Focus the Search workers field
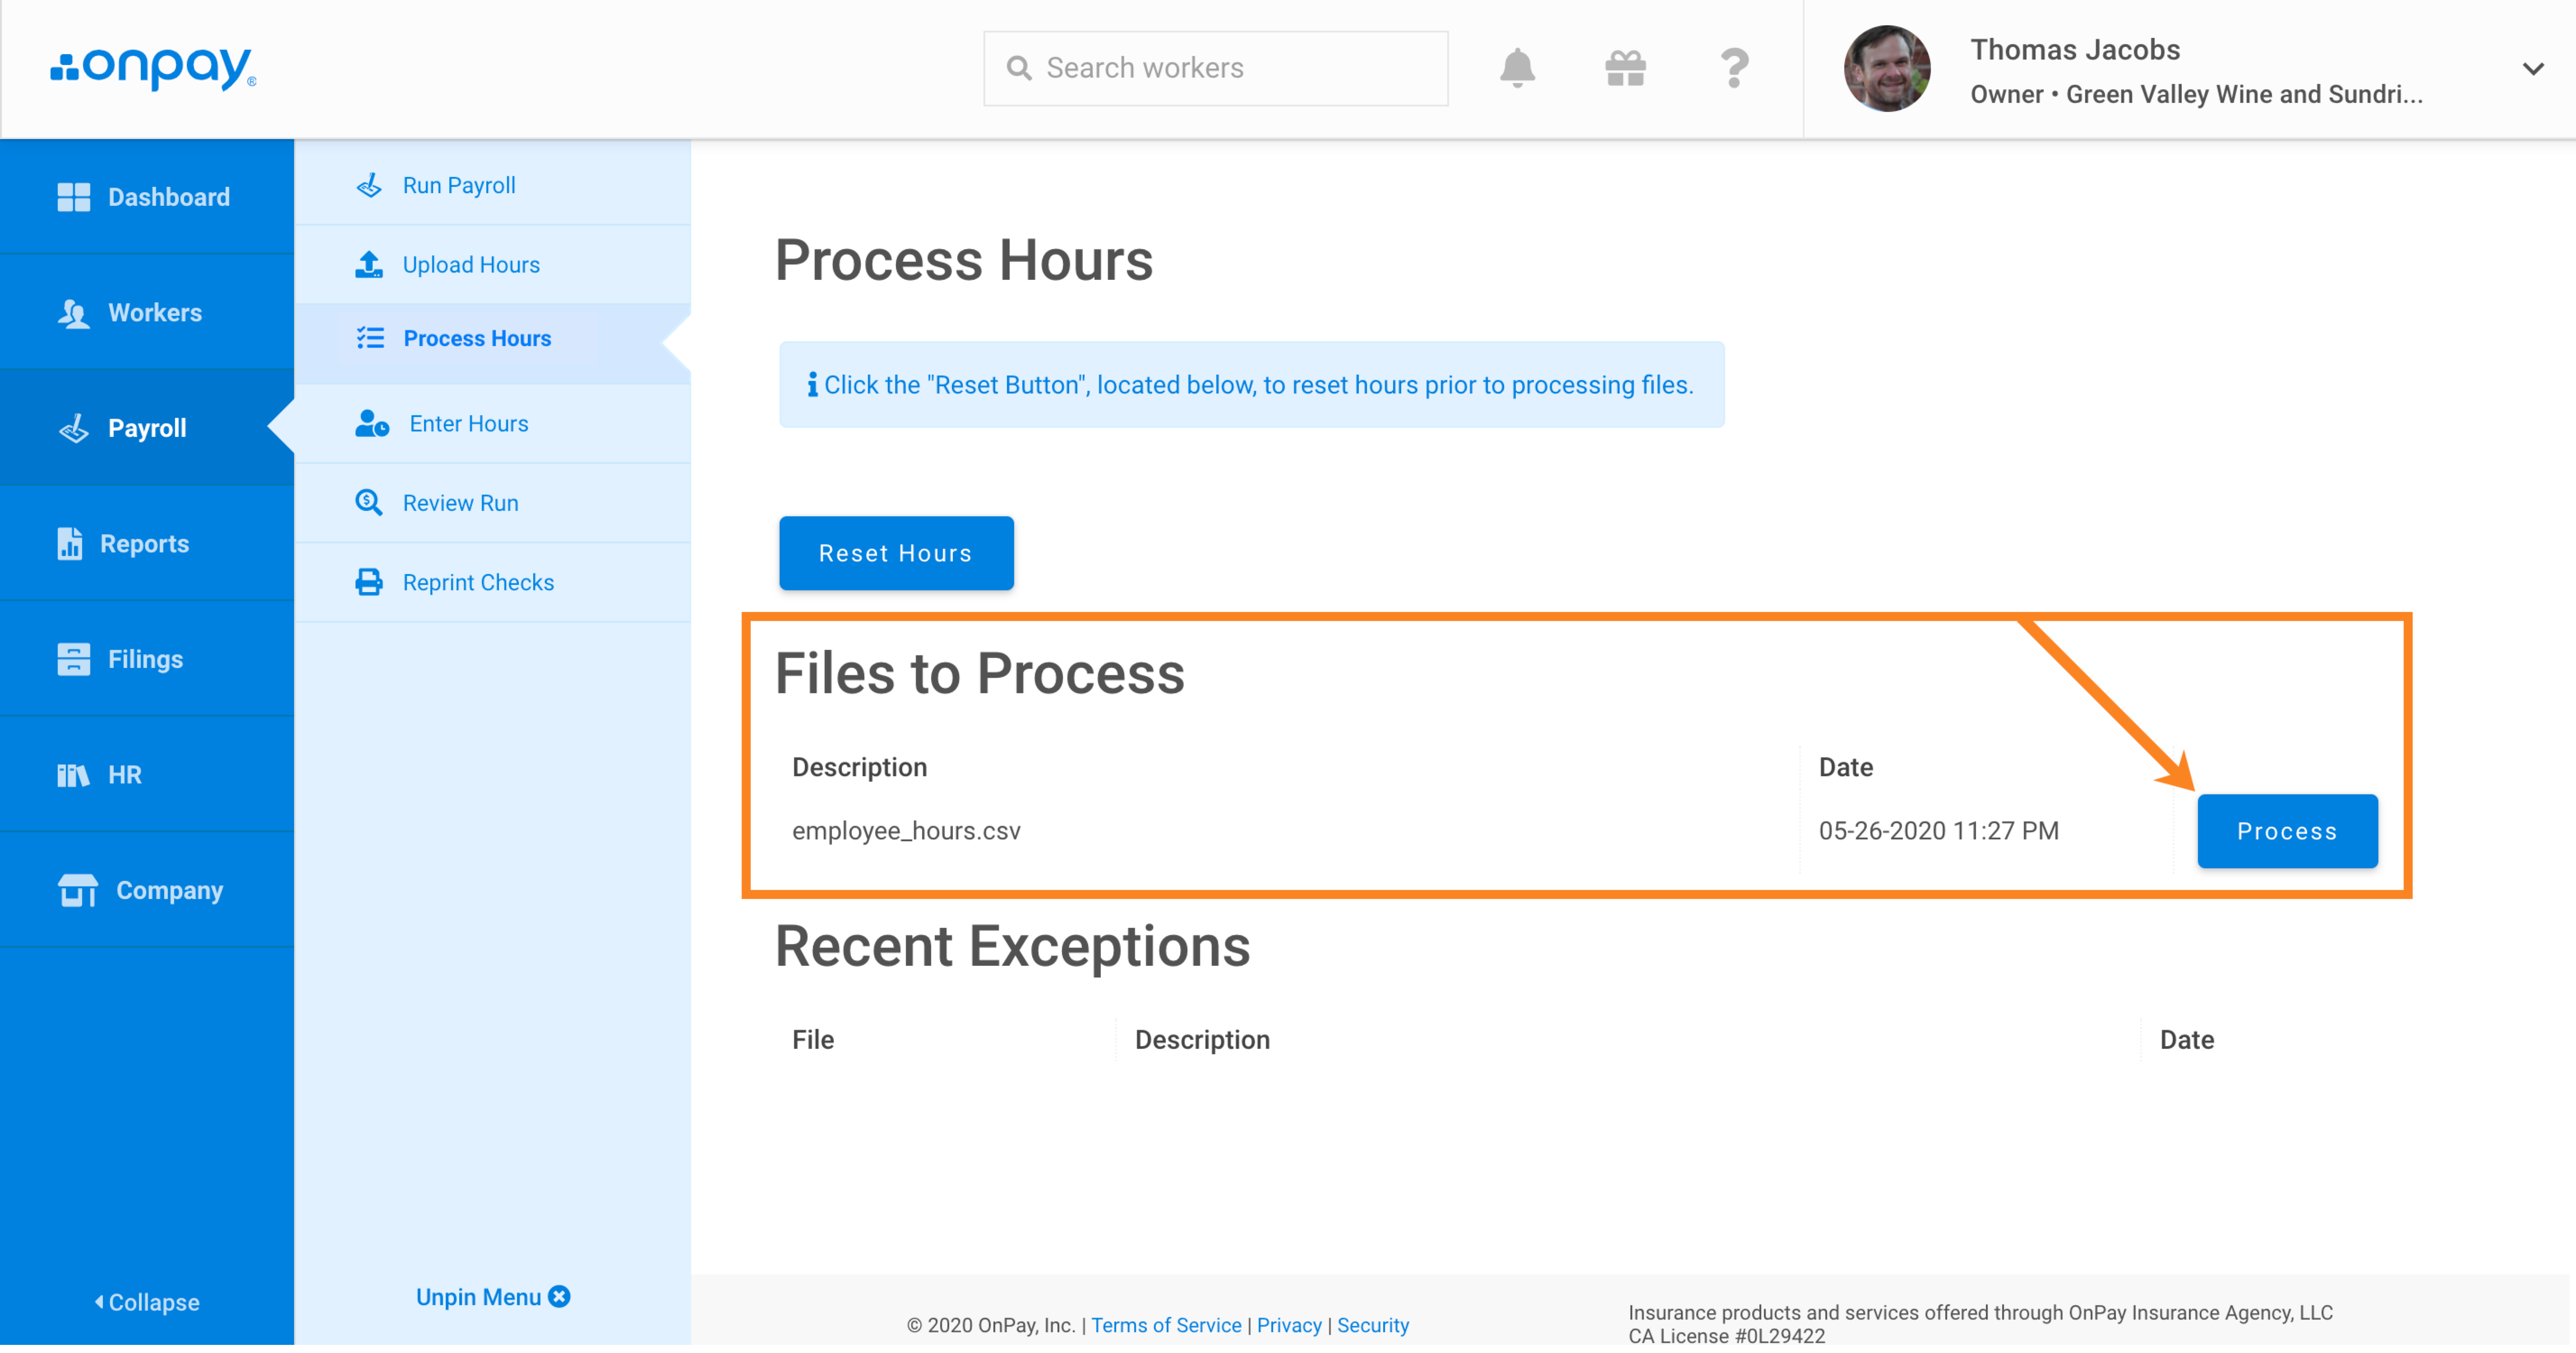The height and width of the screenshot is (1353, 2576). (1215, 68)
